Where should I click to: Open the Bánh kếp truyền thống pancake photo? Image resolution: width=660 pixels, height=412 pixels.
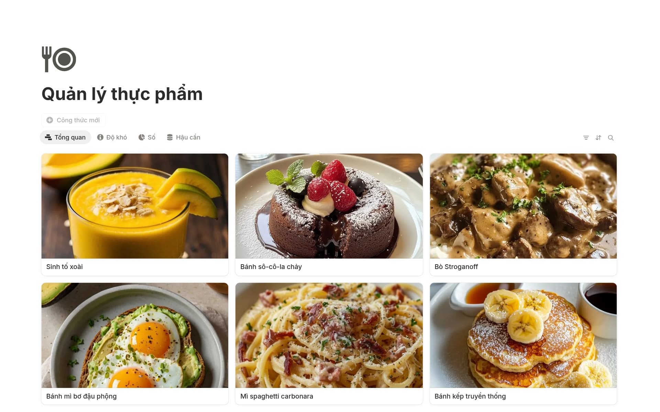(x=523, y=335)
